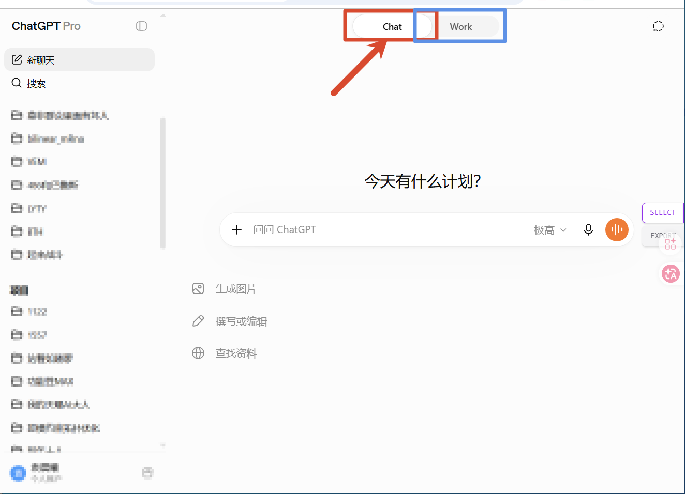
Task: Collapse the sidebar with the panel icon
Action: [x=141, y=26]
